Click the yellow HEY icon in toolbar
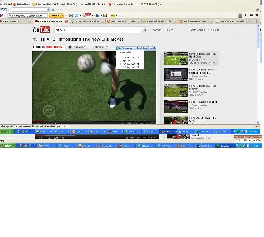Image resolution: width=264 pixels, height=237 pixels. click(x=113, y=15)
